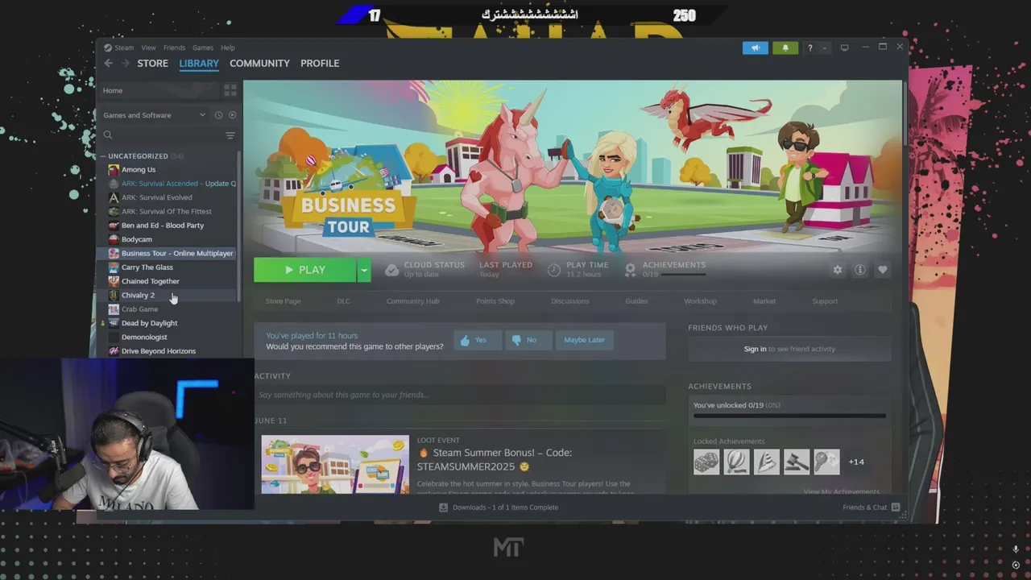1031x580 pixels.
Task: Choose Maybe Later for review
Action: tap(584, 340)
